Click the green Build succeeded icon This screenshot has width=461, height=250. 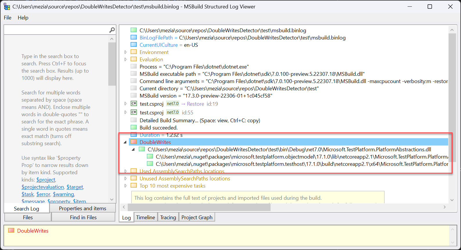coord(134,127)
